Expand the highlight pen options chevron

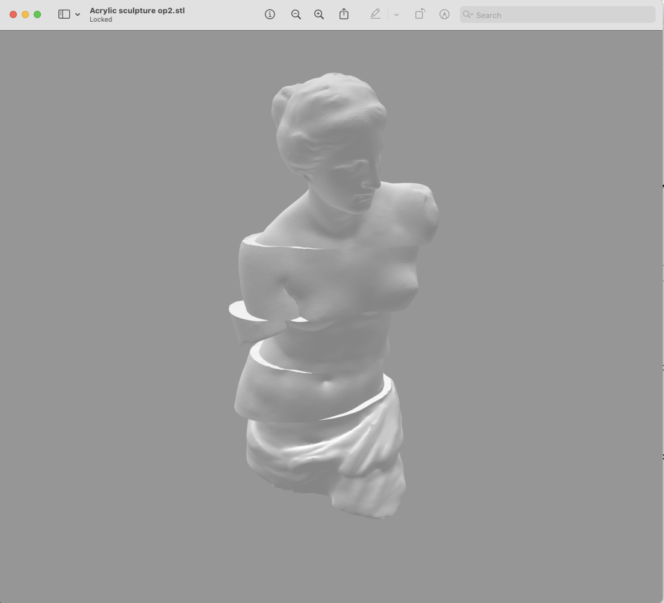point(396,14)
